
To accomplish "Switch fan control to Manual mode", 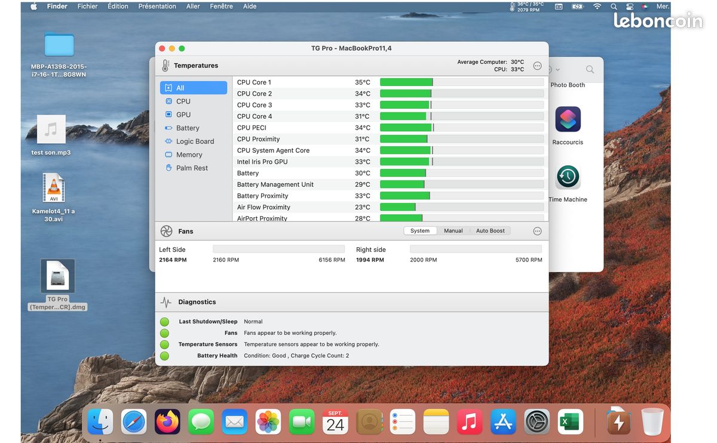I will coord(454,231).
